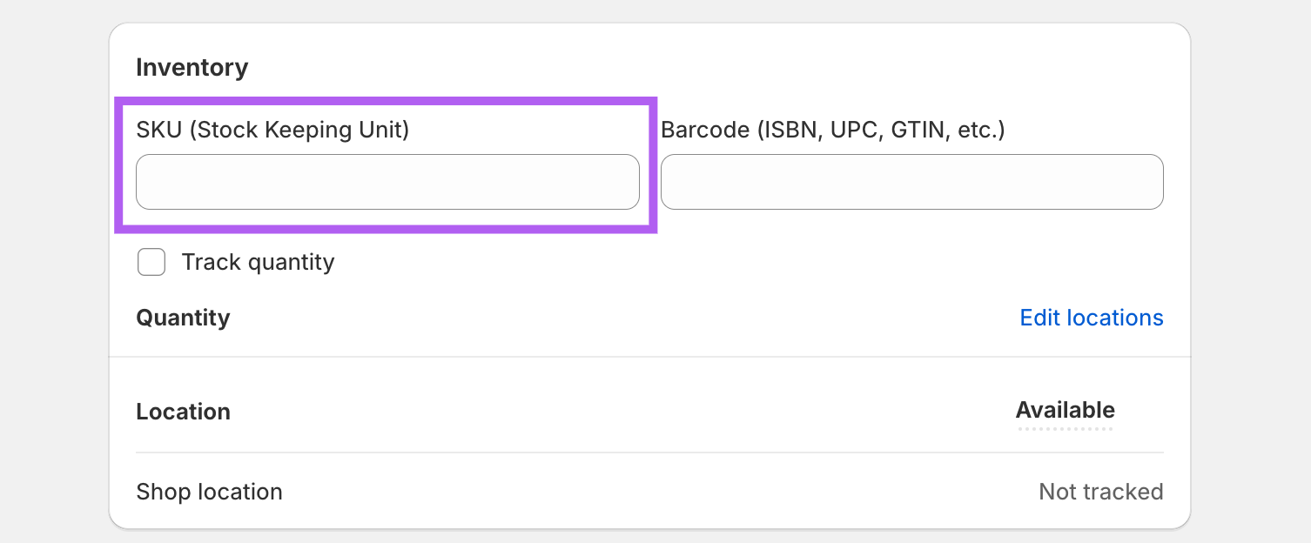1311x543 pixels.
Task: Click blank space right of the Inventory heading
Action: coord(696,68)
